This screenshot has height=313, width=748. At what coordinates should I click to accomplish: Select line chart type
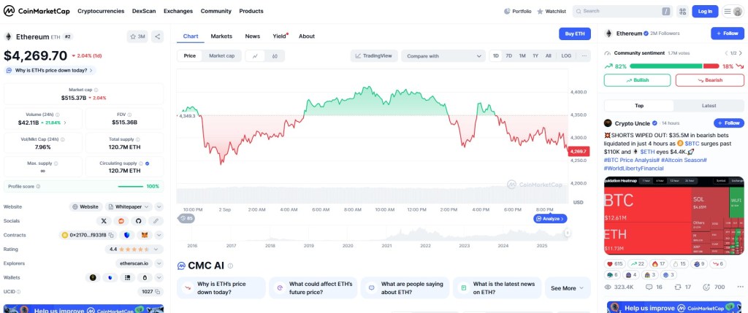(x=255, y=55)
